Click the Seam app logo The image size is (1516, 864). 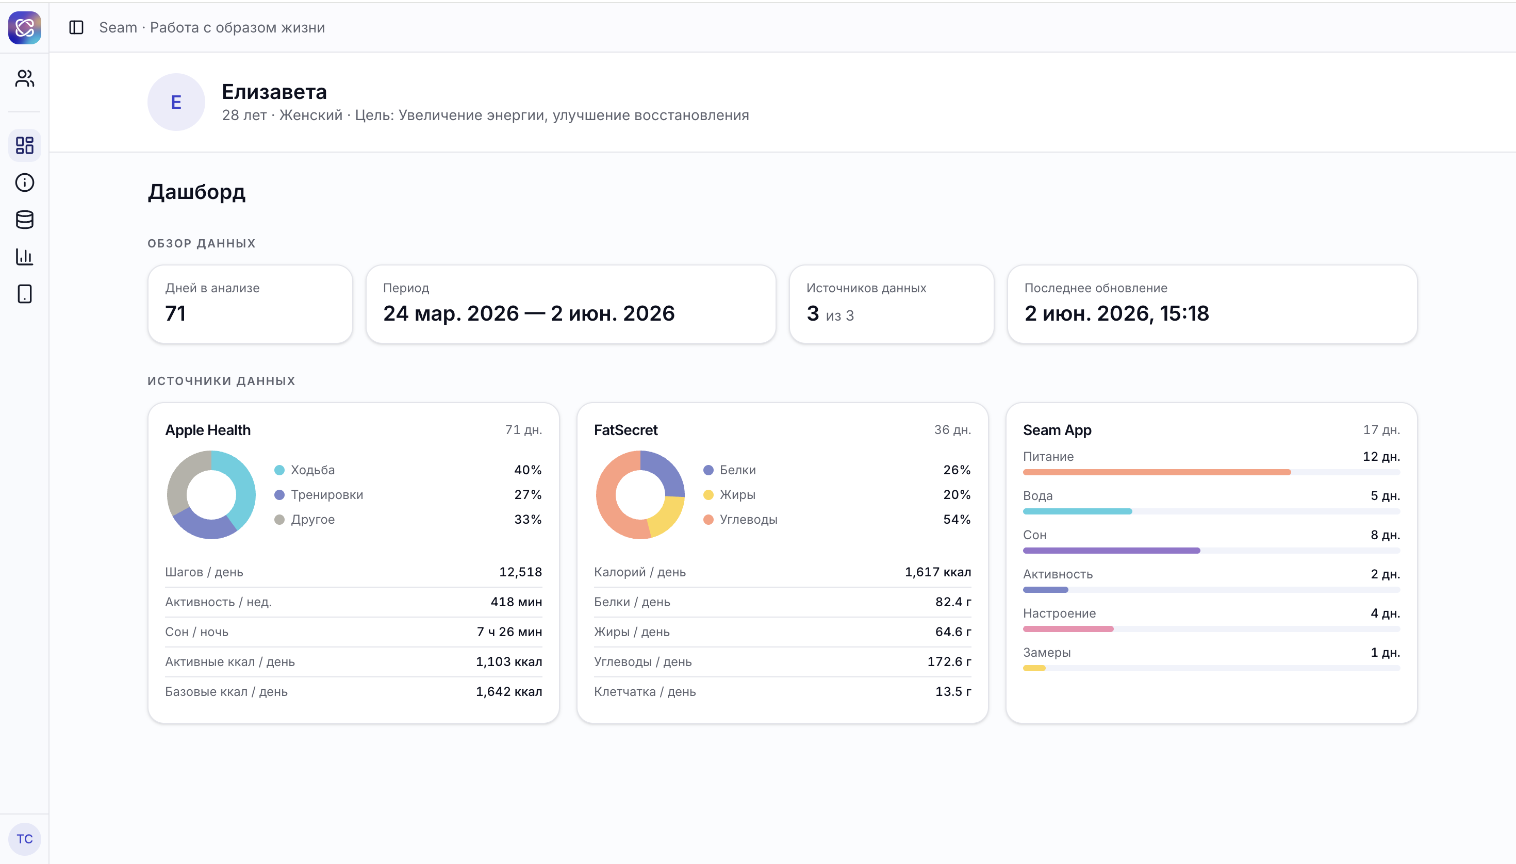coord(24,27)
